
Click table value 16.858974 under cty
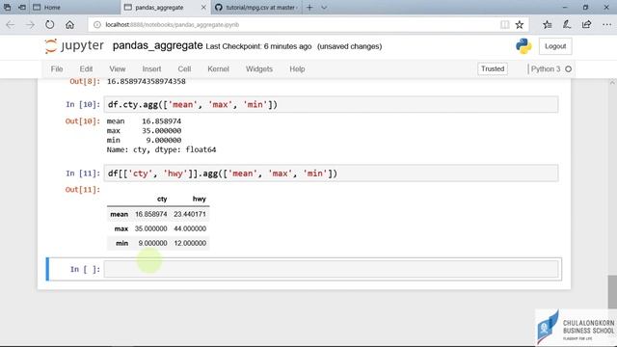tap(151, 214)
